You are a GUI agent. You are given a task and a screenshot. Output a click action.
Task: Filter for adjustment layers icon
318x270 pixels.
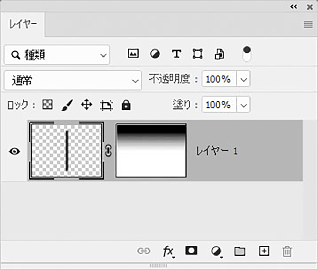tap(155, 54)
